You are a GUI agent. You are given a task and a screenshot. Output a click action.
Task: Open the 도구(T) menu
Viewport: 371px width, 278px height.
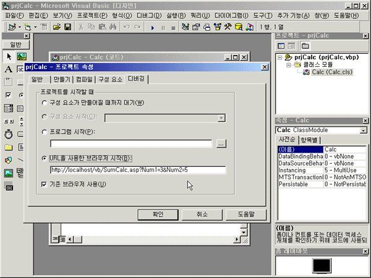coord(263,15)
